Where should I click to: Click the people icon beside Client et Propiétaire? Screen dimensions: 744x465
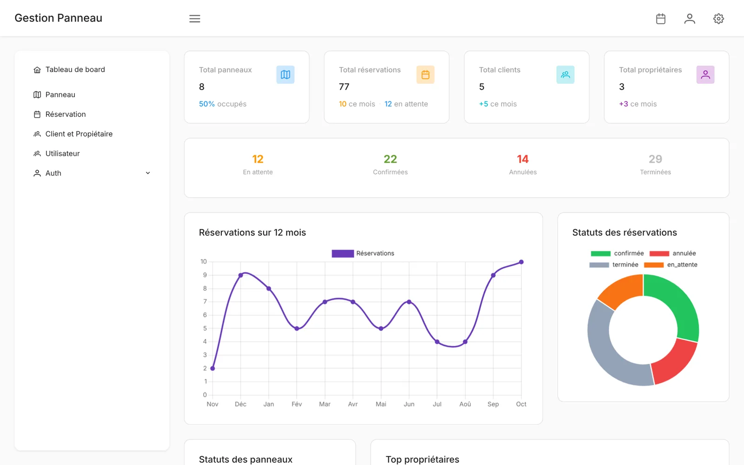coord(37,134)
